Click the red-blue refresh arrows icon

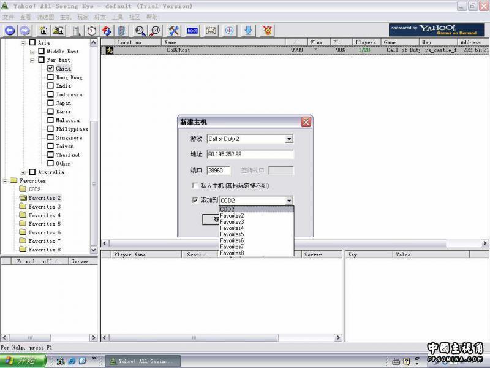(x=107, y=30)
